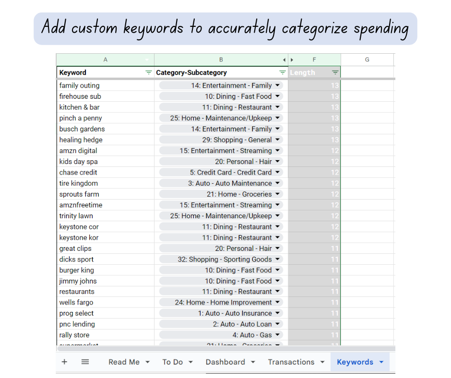
Task: Open category dropdown for amznfreetime
Action: click(x=278, y=205)
